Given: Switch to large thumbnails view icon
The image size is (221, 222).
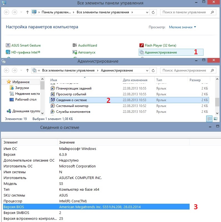Looking at the screenshot, I should (x=215, y=119).
